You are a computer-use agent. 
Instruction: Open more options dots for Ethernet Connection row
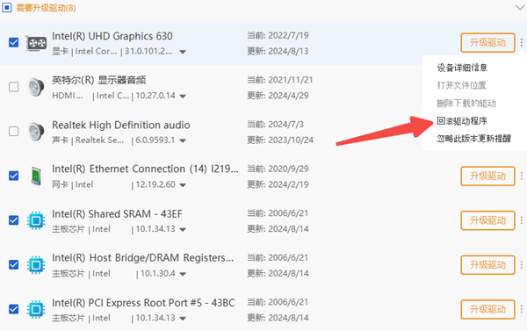point(521,176)
